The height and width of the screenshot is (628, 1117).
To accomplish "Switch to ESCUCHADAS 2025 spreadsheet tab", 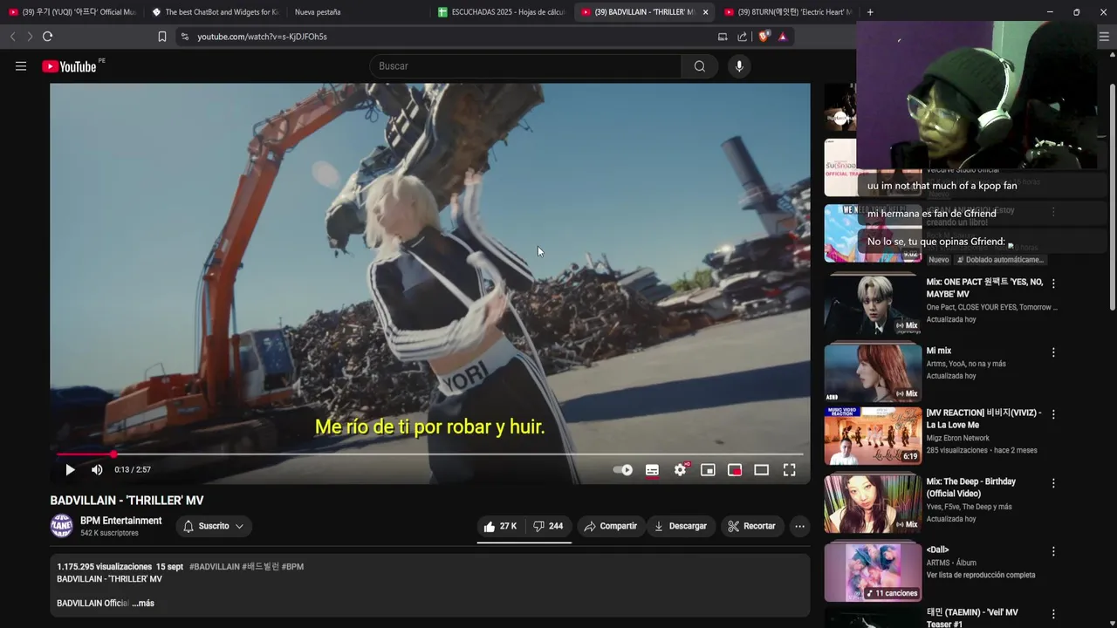I will pos(502,12).
